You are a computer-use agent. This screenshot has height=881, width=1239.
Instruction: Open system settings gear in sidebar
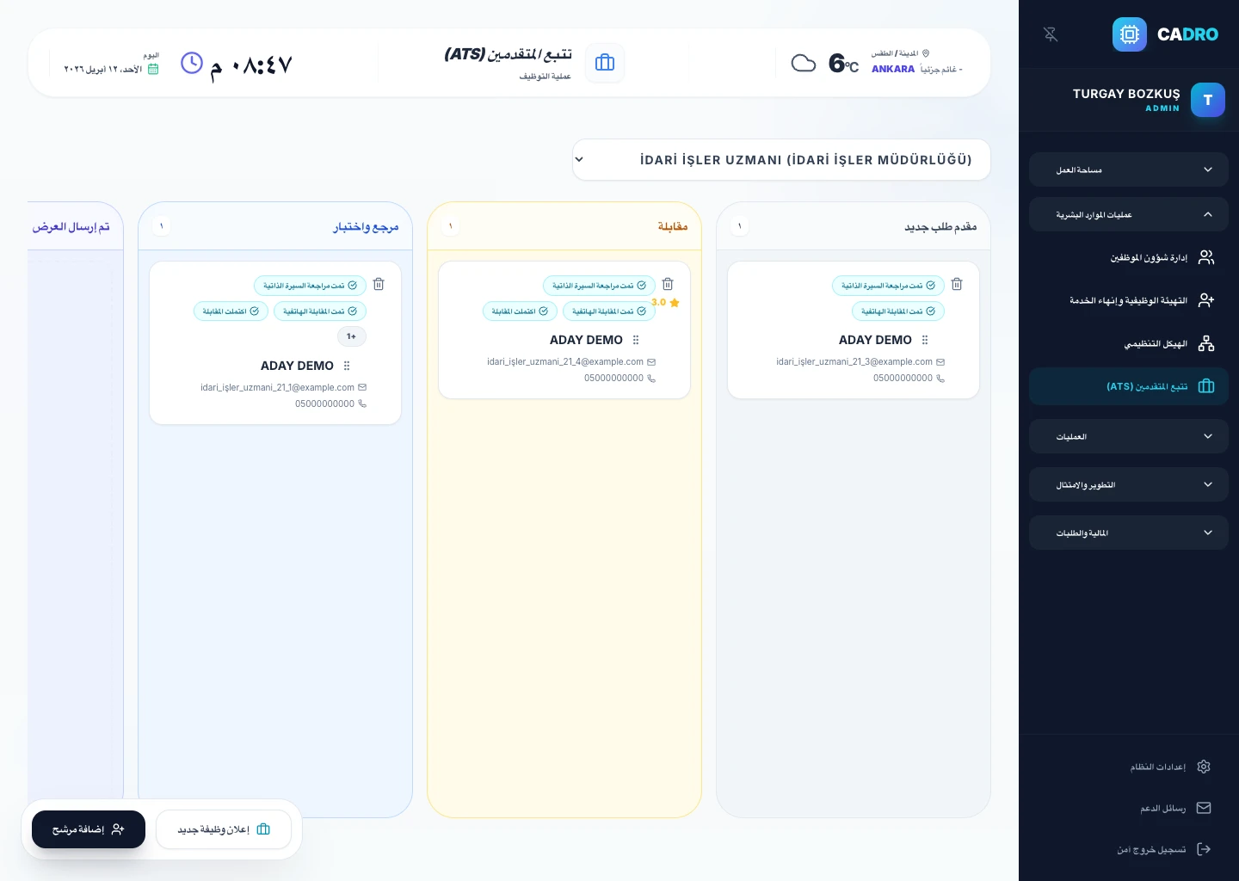[x=1204, y=767]
